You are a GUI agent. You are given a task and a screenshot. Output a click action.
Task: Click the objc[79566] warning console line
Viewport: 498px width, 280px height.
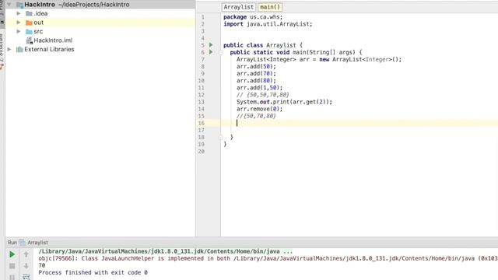tap(268, 258)
